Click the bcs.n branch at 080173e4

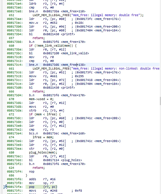tap(57, 134)
